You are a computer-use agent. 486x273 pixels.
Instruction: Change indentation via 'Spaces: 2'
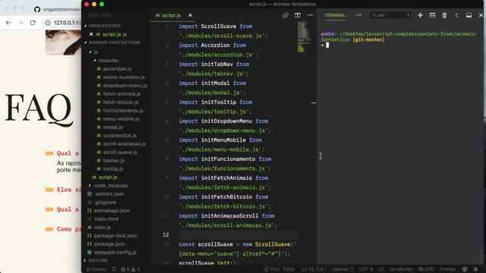click(x=342, y=269)
